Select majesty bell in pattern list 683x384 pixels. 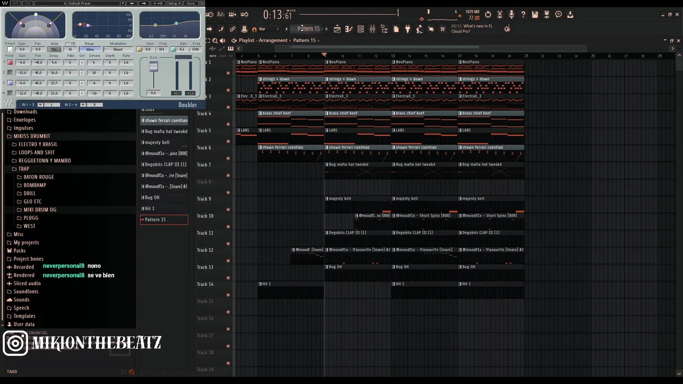[164, 142]
